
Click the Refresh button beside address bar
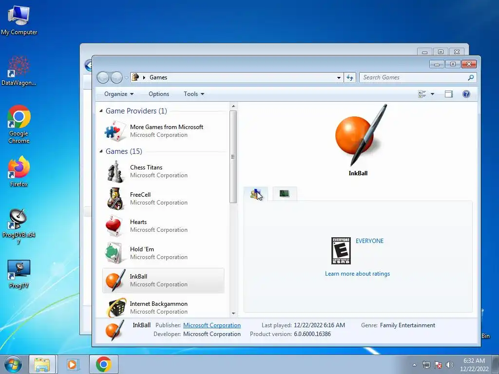350,77
